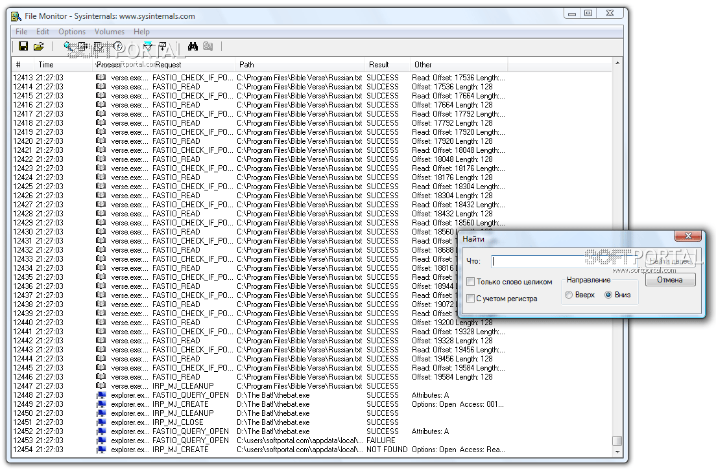Viewport: 716px width, 469px height.
Task: Click the NOT FOUND result in row 12454
Action: pyautogui.click(x=387, y=450)
